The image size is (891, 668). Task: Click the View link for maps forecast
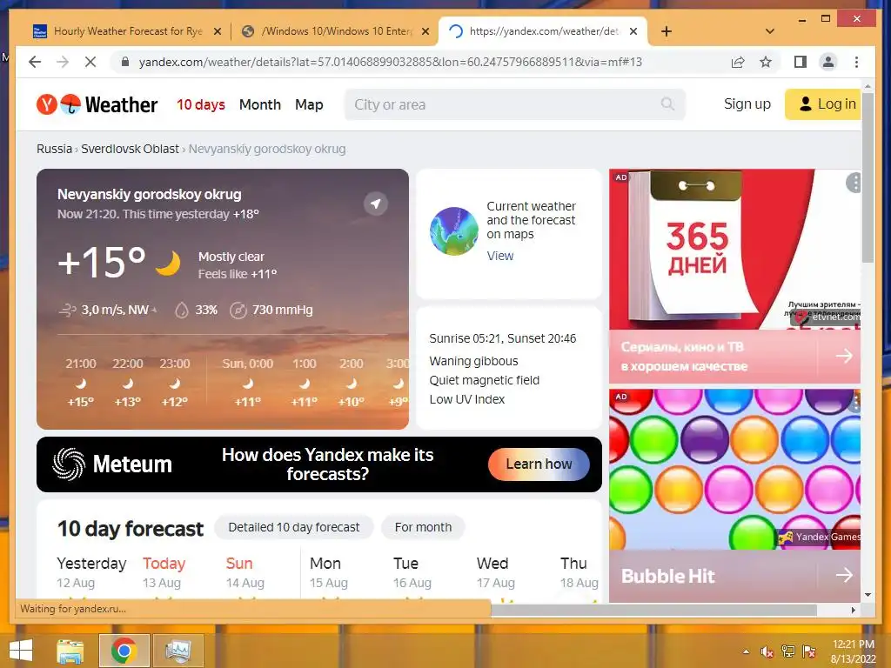pyautogui.click(x=499, y=256)
